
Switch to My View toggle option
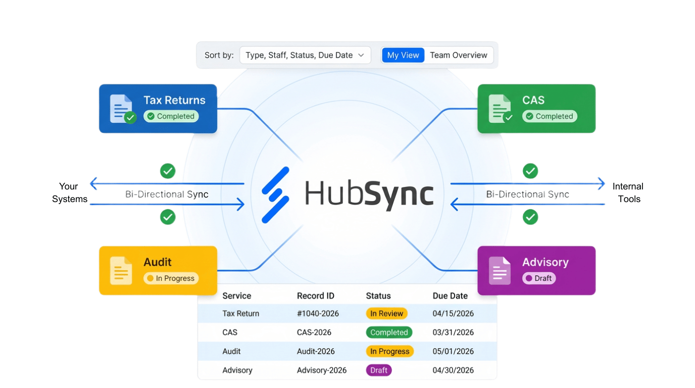[403, 55]
